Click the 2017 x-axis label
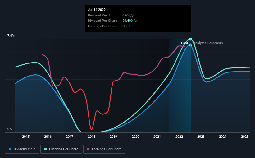Viewport: 255px width, 158px height. (70, 137)
